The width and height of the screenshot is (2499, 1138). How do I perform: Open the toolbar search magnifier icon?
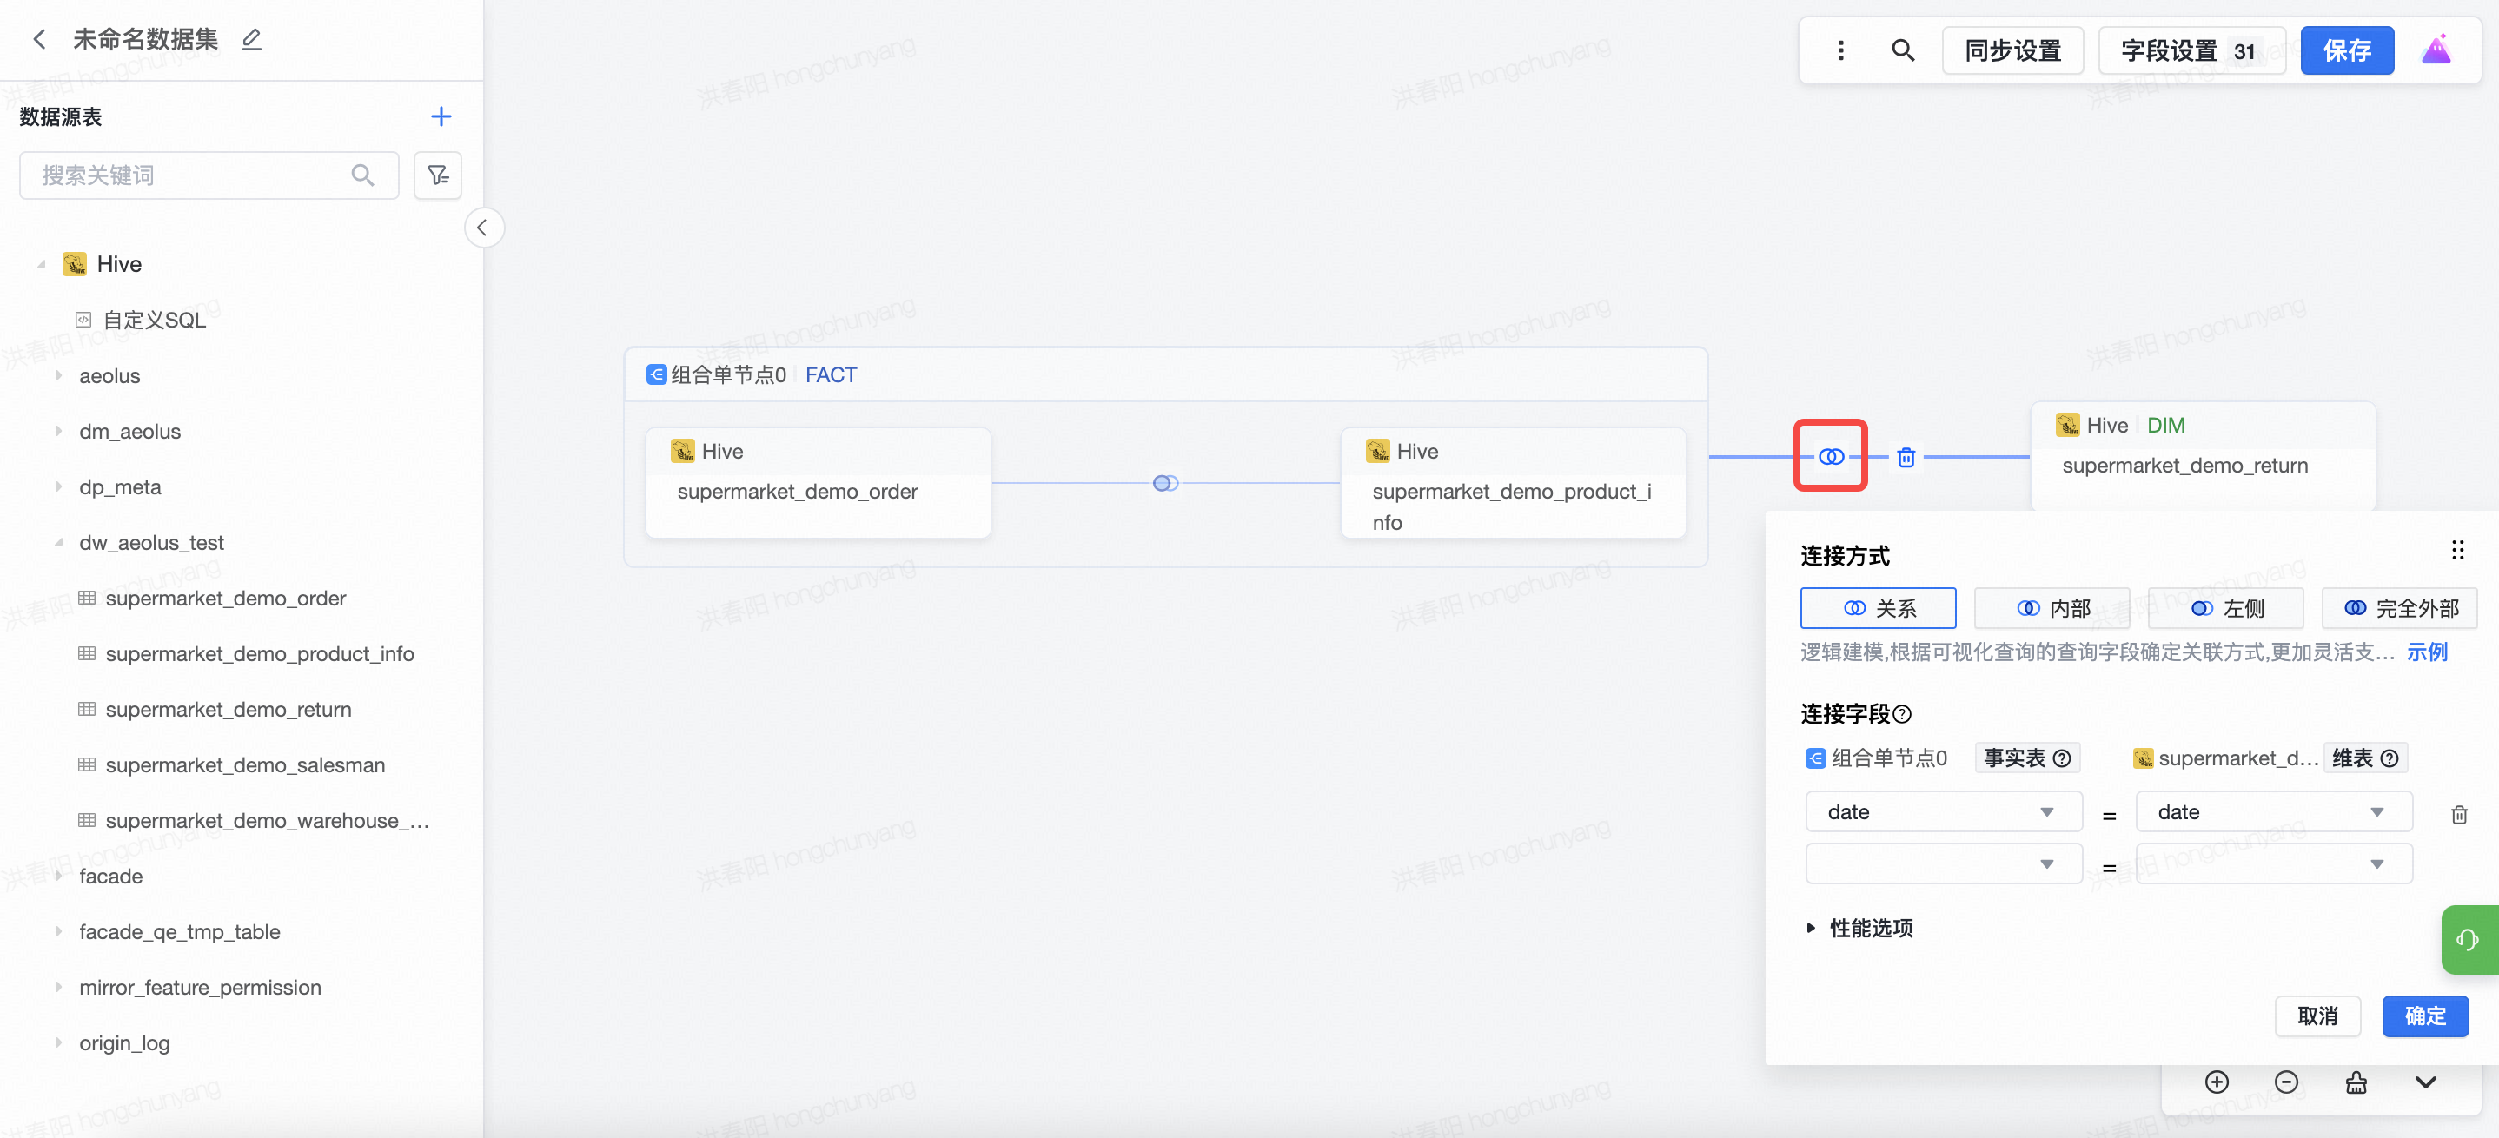pyautogui.click(x=1902, y=50)
